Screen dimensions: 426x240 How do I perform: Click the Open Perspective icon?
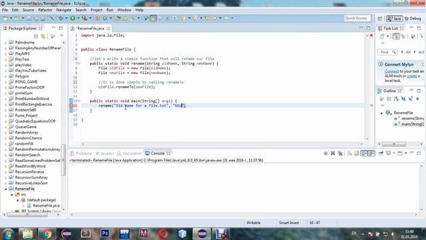pos(380,18)
